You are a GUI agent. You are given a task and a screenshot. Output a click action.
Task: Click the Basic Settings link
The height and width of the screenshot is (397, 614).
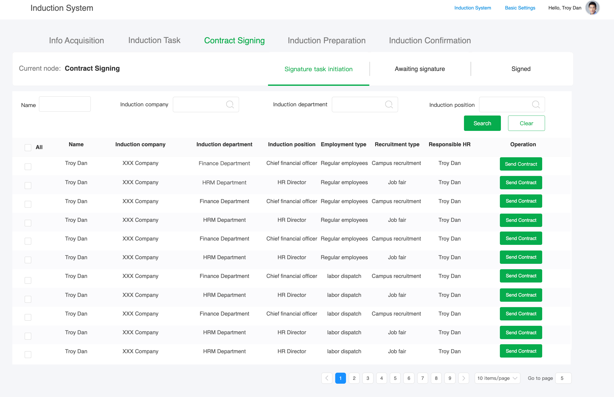point(520,8)
